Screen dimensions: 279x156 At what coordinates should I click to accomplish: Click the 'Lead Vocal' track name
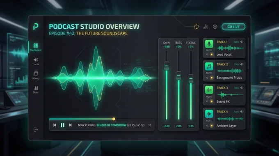[x=224, y=55]
